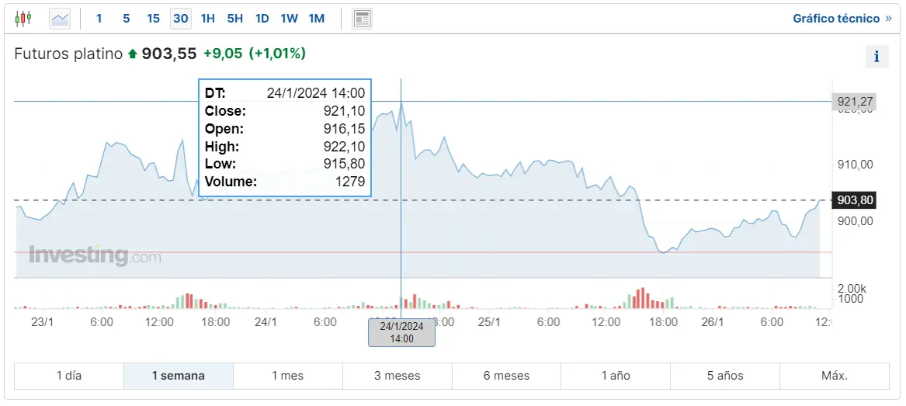The image size is (906, 406).
Task: Click the green up arrow beside price
Action: point(133,54)
